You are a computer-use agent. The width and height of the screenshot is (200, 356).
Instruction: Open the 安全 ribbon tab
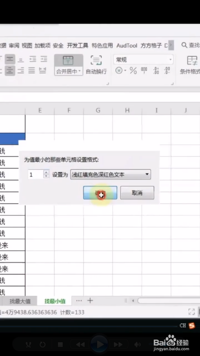[58, 46]
